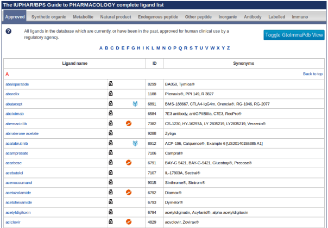Switch to the Labelled tab

(276, 17)
